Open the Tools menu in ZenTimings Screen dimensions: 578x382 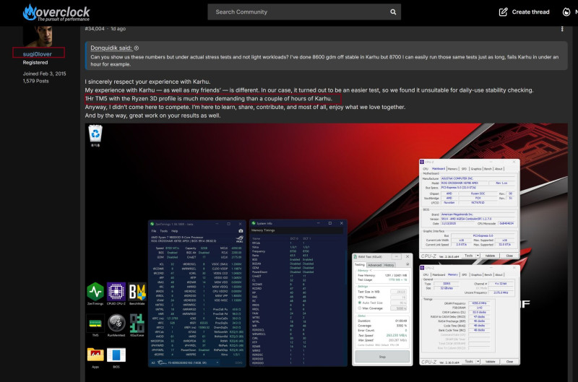[164, 231]
